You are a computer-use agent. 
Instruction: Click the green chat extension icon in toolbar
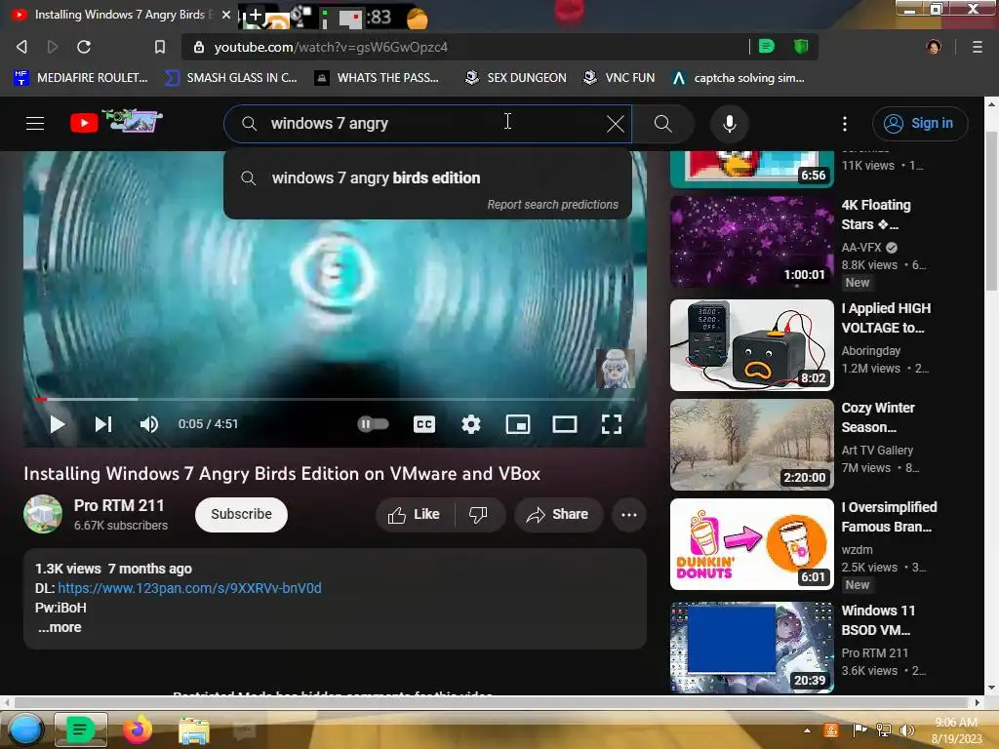[x=767, y=46]
